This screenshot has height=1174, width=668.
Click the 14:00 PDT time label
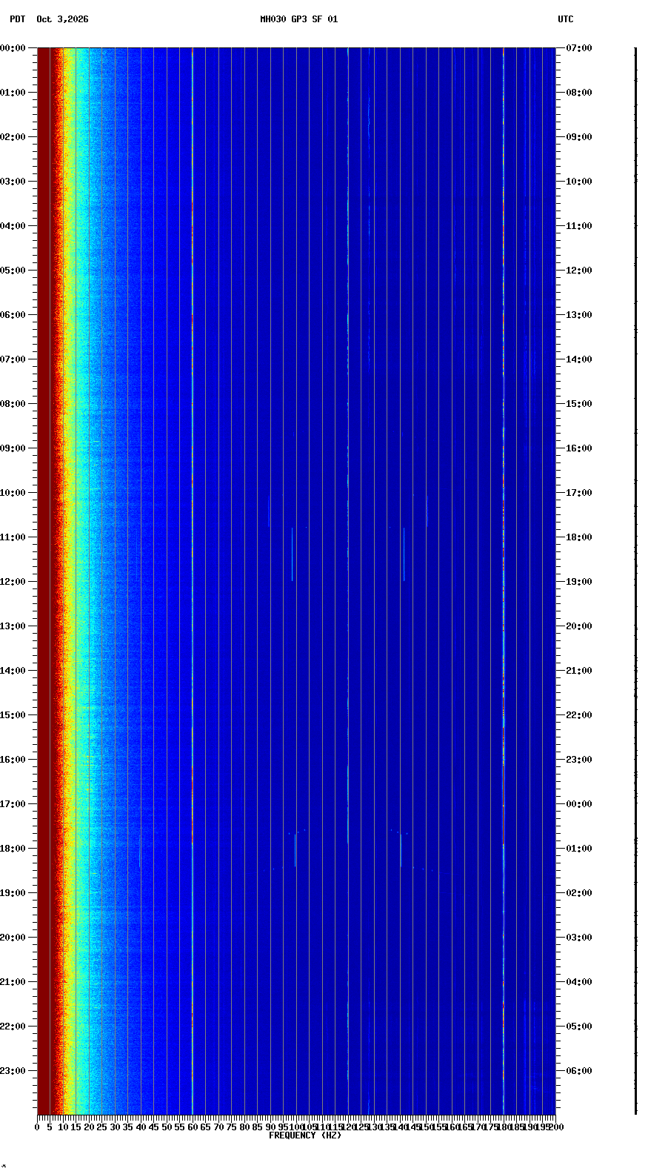pos(13,671)
